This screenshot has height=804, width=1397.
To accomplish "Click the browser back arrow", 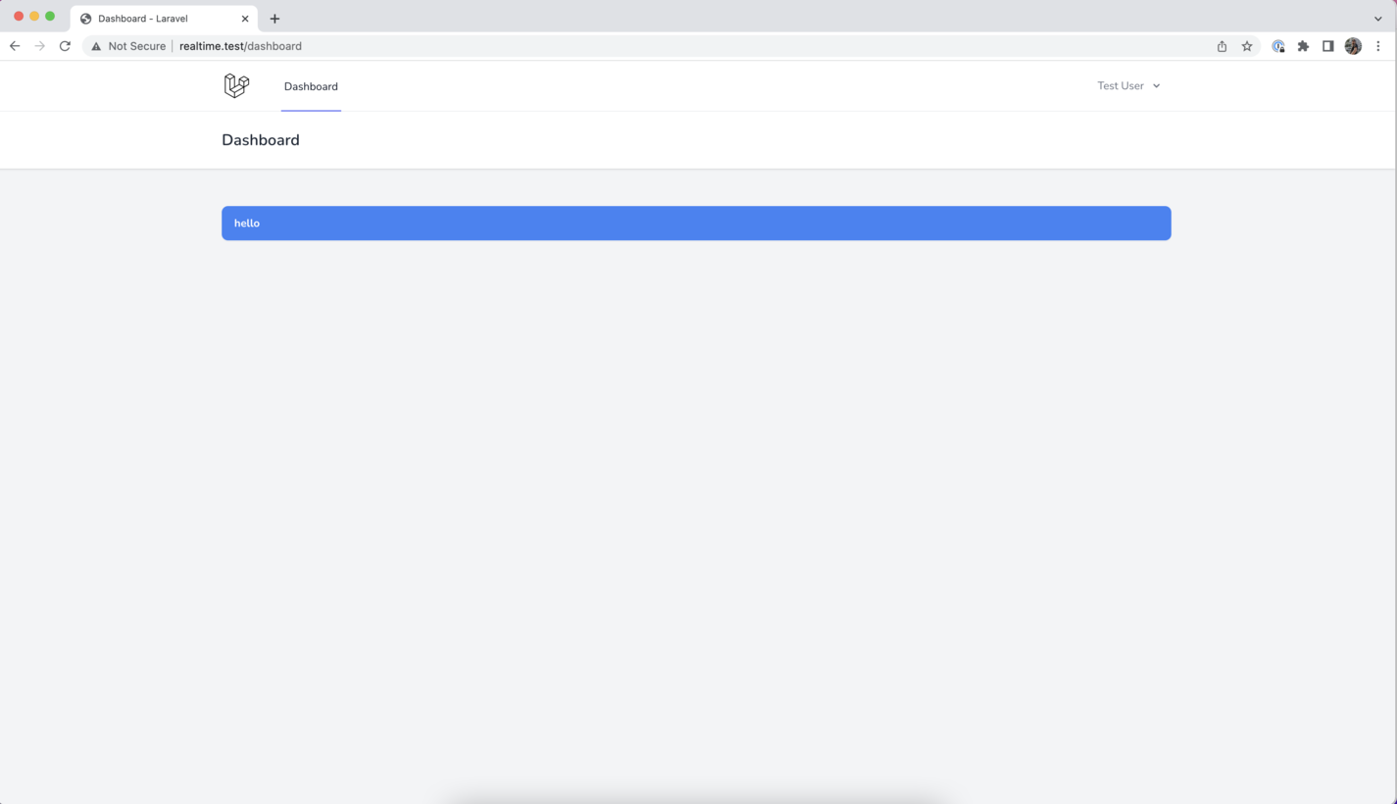I will (14, 45).
